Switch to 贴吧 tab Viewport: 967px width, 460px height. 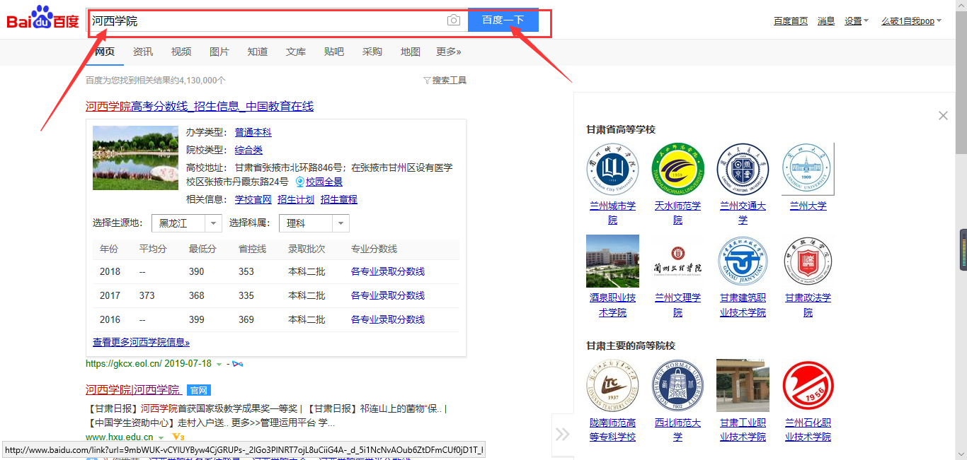pyautogui.click(x=334, y=52)
